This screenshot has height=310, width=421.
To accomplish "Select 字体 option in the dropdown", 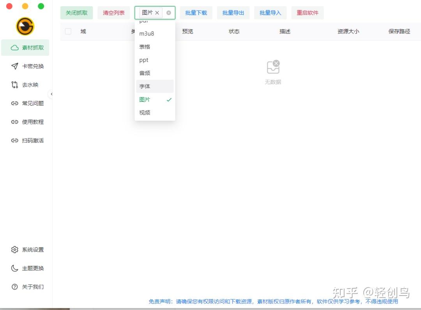I will pos(155,86).
